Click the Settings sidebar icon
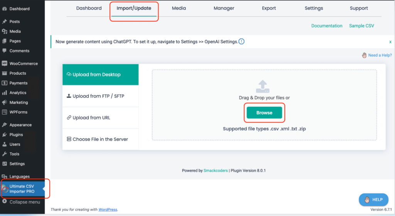The width and height of the screenshot is (395, 216). (x=4, y=164)
